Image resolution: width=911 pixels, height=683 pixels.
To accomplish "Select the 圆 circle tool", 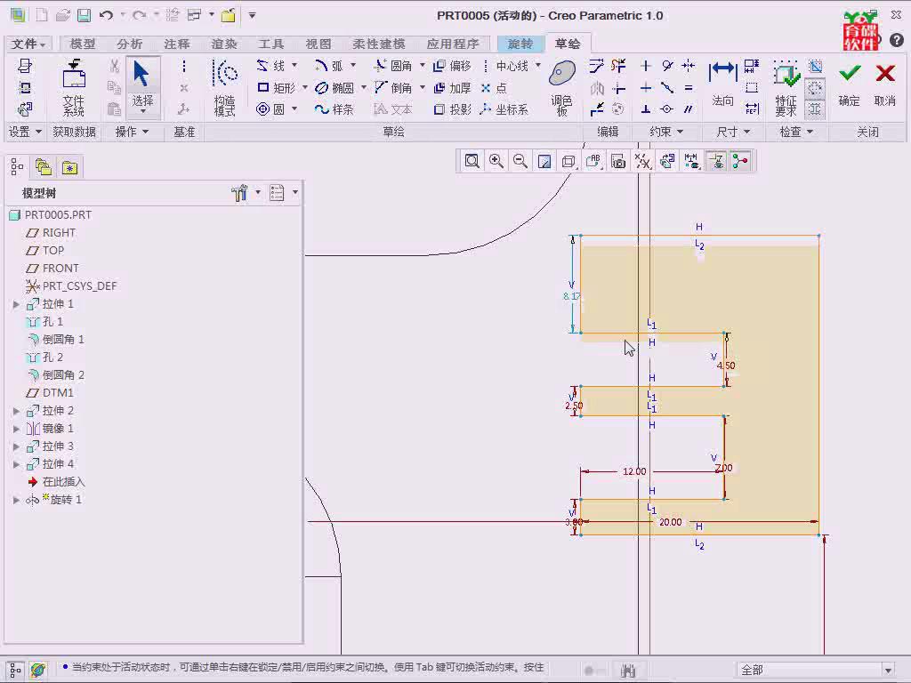I will point(271,109).
